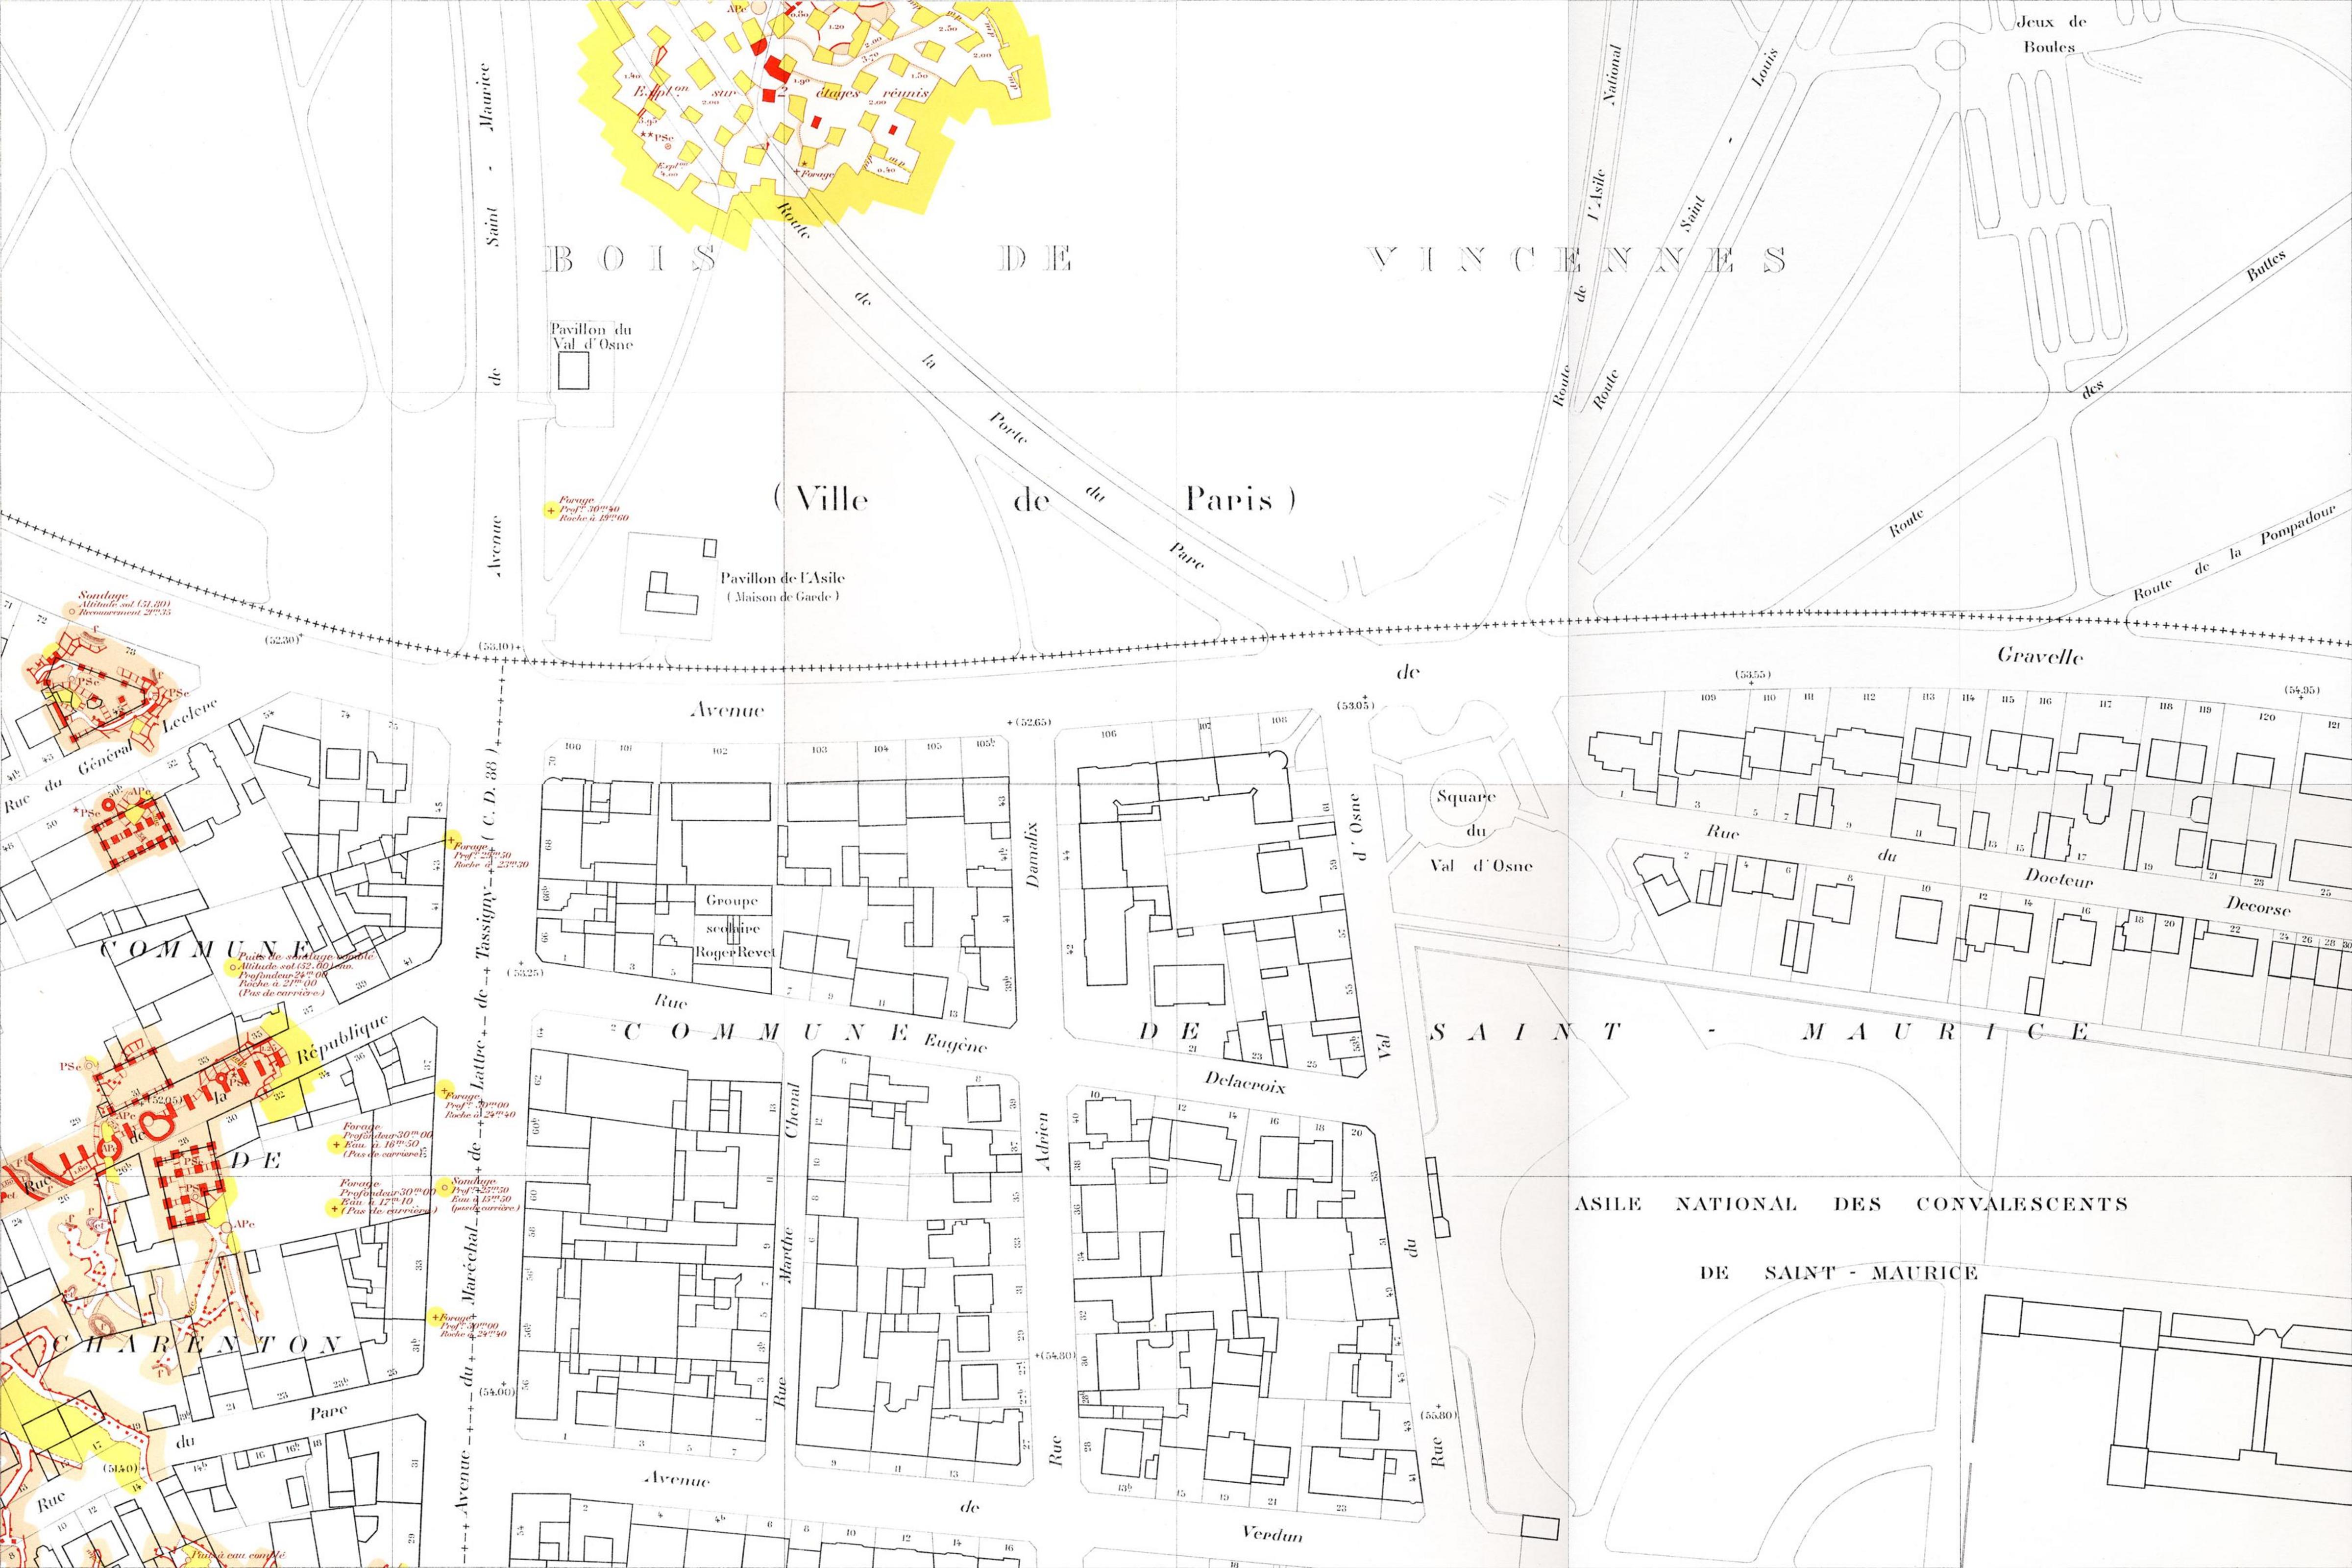This screenshot has height=1568, width=2352.
Task: Click the Pavillon de l'Asile label
Action: (x=782, y=578)
